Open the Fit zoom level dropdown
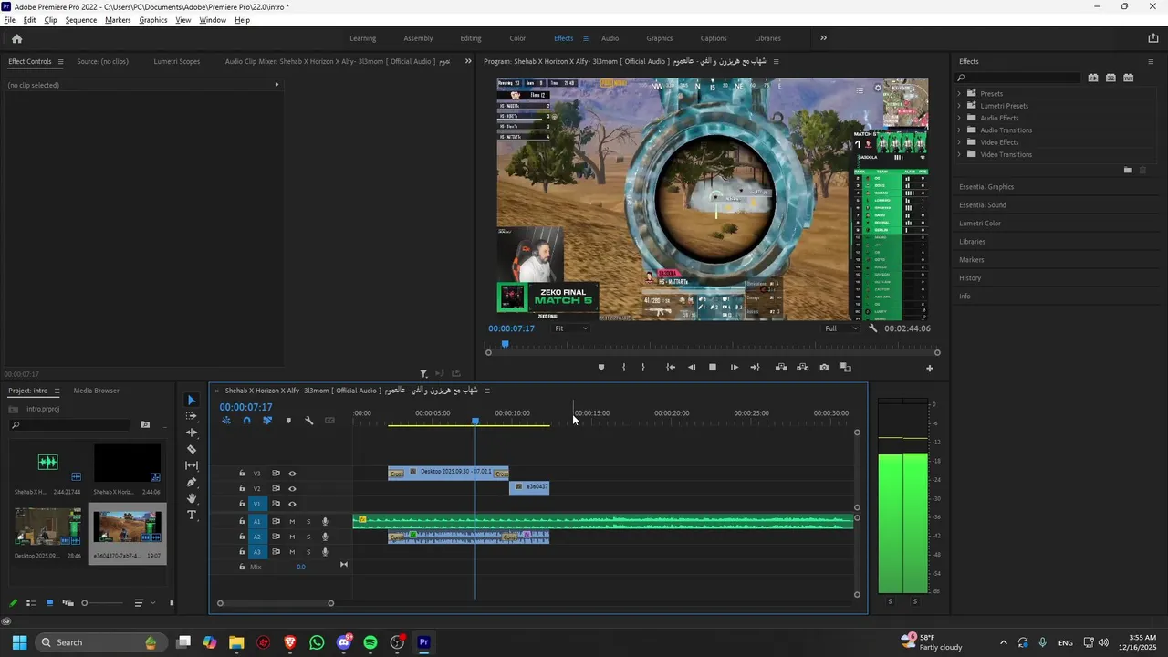 point(571,328)
